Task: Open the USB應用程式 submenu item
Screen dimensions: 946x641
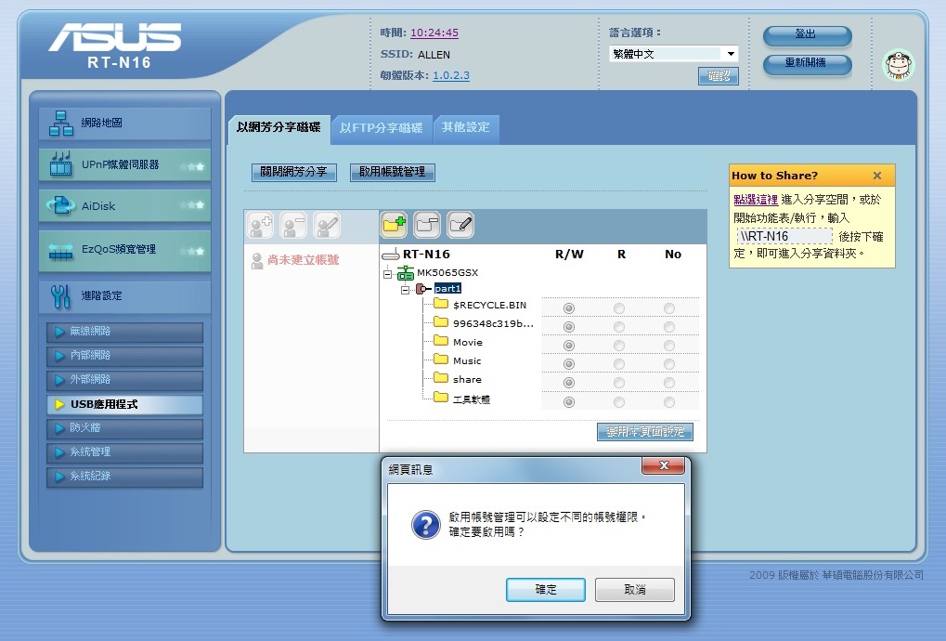Action: tap(125, 404)
